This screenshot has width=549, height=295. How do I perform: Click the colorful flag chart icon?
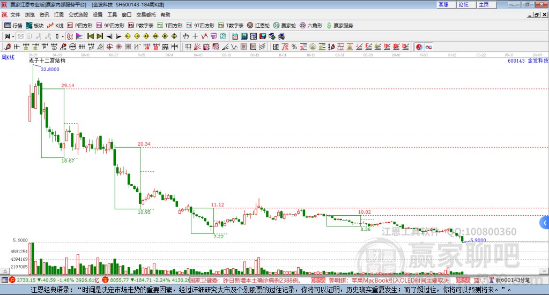click(x=79, y=36)
